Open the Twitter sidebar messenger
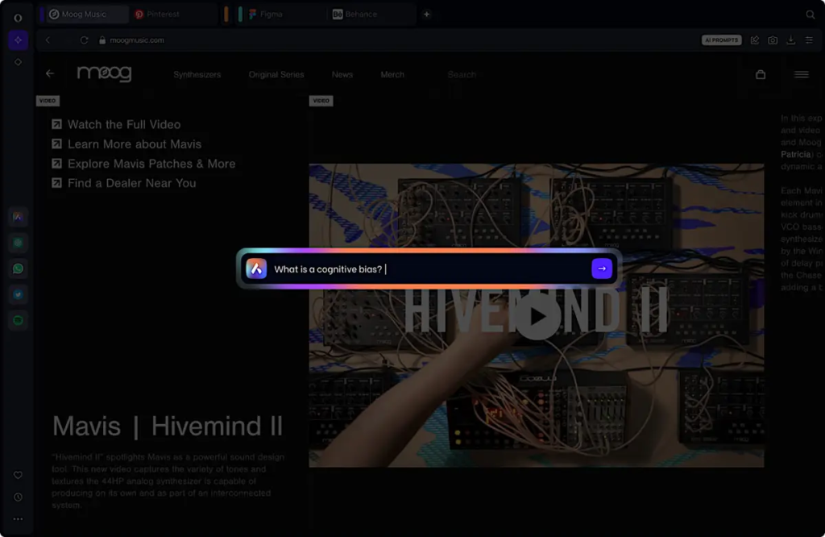Image resolution: width=825 pixels, height=537 pixels. (x=18, y=294)
